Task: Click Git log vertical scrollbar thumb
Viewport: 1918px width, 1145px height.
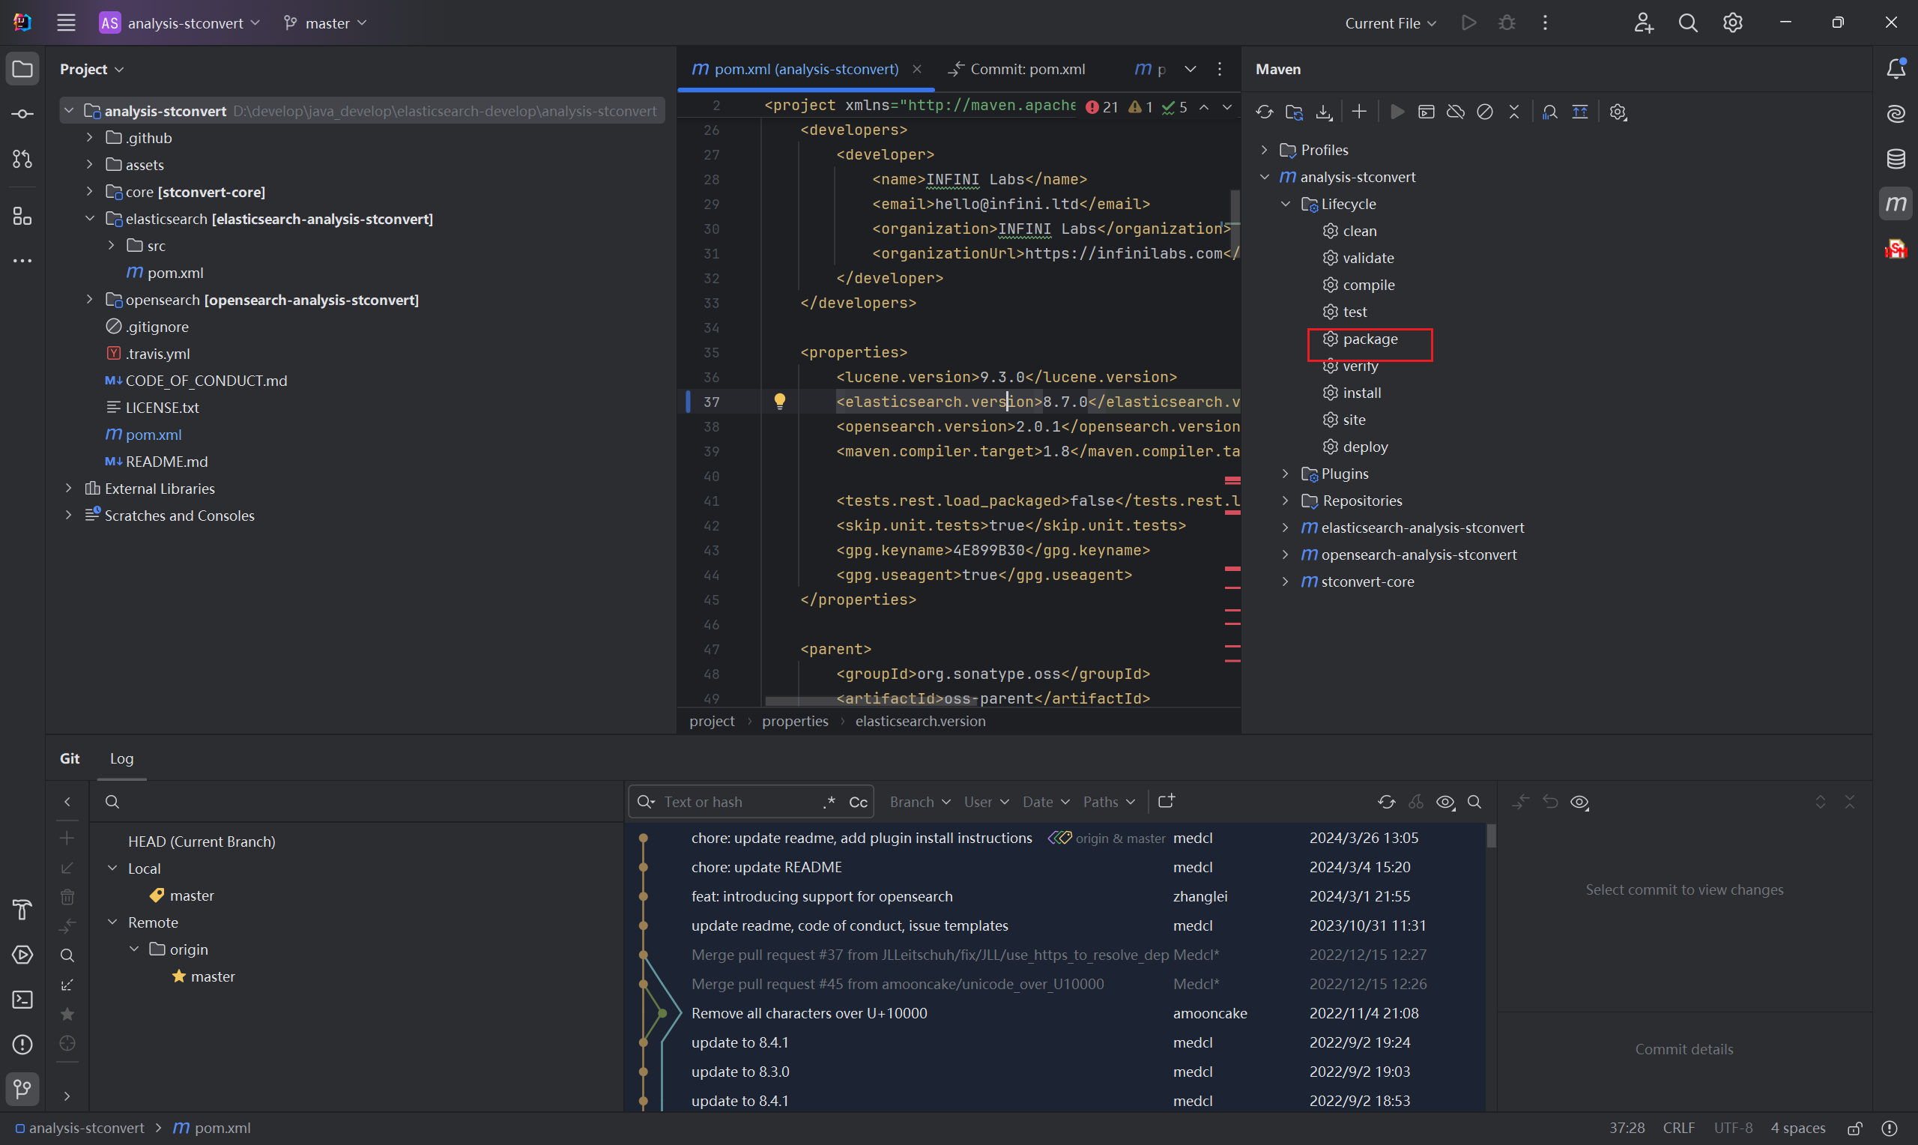Action: 1491,836
